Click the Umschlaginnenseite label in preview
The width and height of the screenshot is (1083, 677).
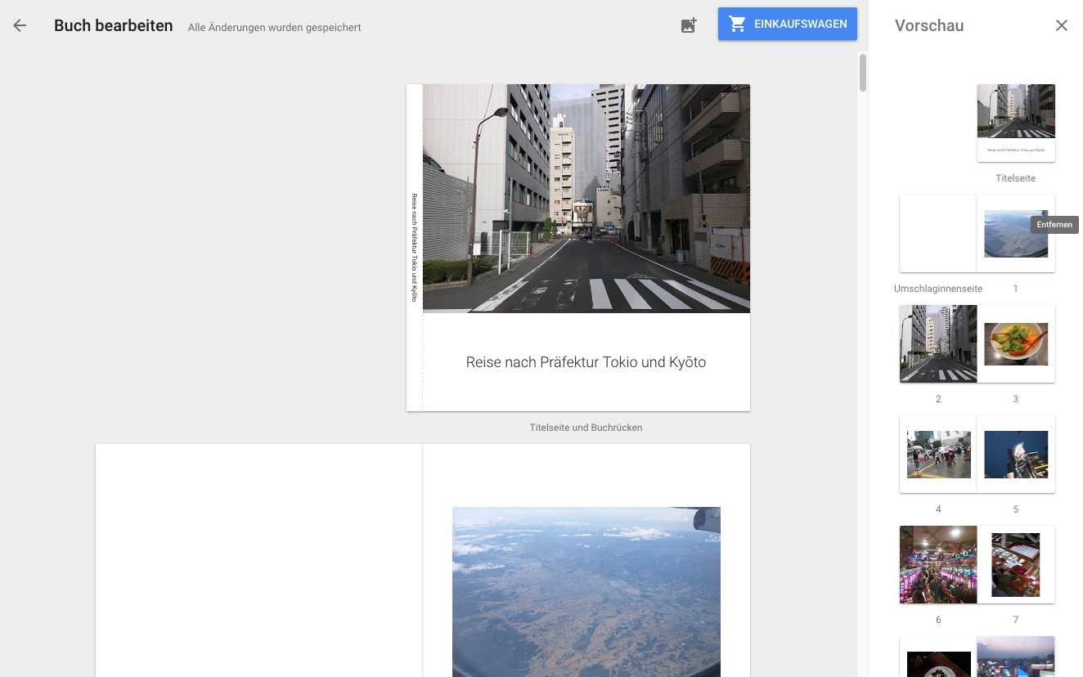pyautogui.click(x=938, y=289)
